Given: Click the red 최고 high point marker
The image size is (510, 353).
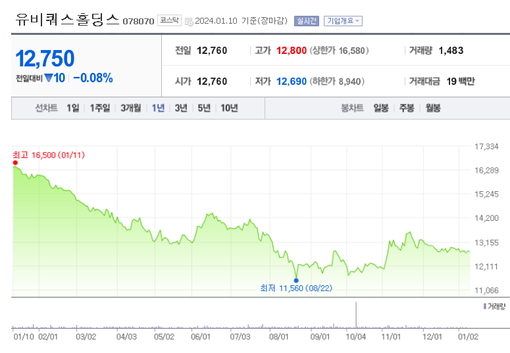Looking at the screenshot, I should (15, 163).
